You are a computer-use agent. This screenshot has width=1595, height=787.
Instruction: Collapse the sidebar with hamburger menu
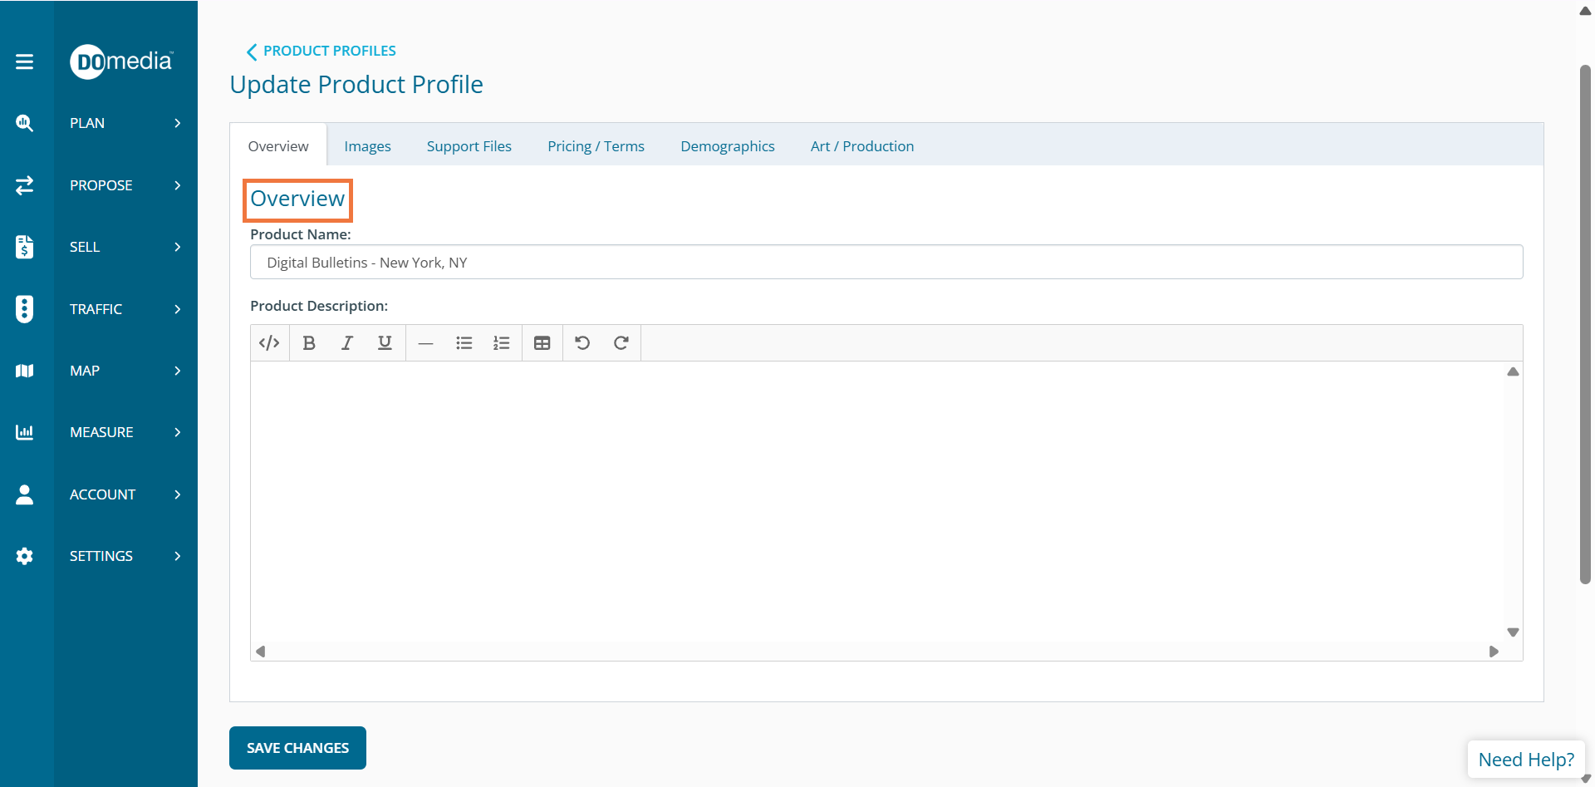click(x=25, y=61)
